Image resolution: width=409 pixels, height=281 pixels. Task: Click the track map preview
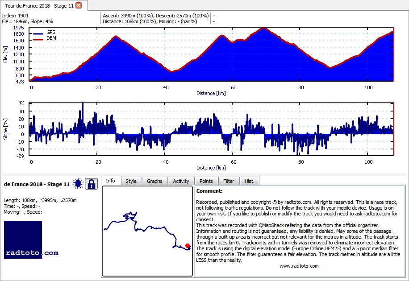147,231
